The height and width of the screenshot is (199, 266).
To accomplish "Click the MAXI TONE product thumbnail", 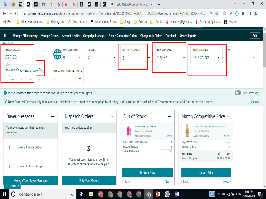I will click(128, 131).
